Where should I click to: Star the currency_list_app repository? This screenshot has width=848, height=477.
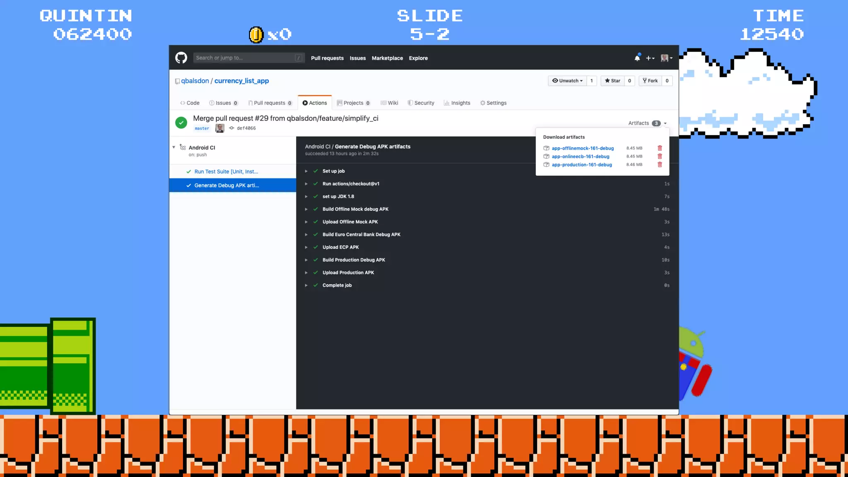[612, 81]
